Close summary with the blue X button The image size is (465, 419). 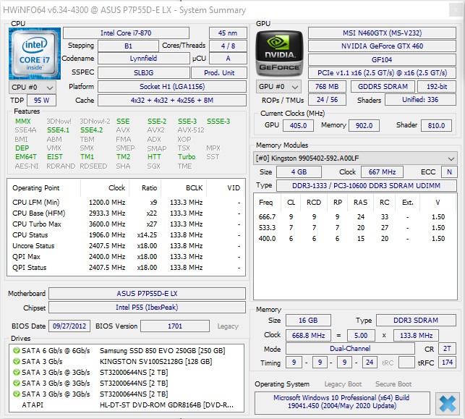tap(448, 404)
